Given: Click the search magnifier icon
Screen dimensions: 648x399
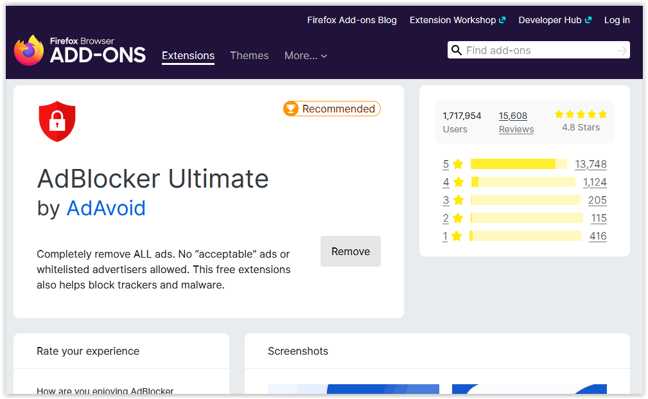Looking at the screenshot, I should tap(456, 50).
